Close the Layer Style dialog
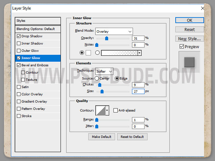This screenshot has width=215, height=161. (202, 8)
